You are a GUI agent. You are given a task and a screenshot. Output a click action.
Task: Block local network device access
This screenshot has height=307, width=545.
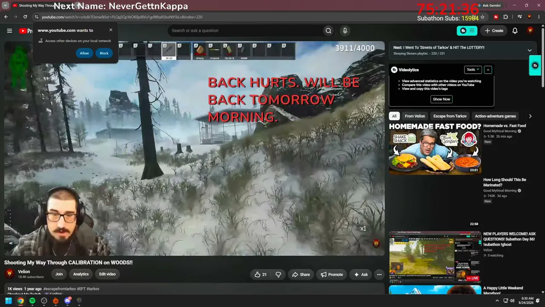point(104,53)
